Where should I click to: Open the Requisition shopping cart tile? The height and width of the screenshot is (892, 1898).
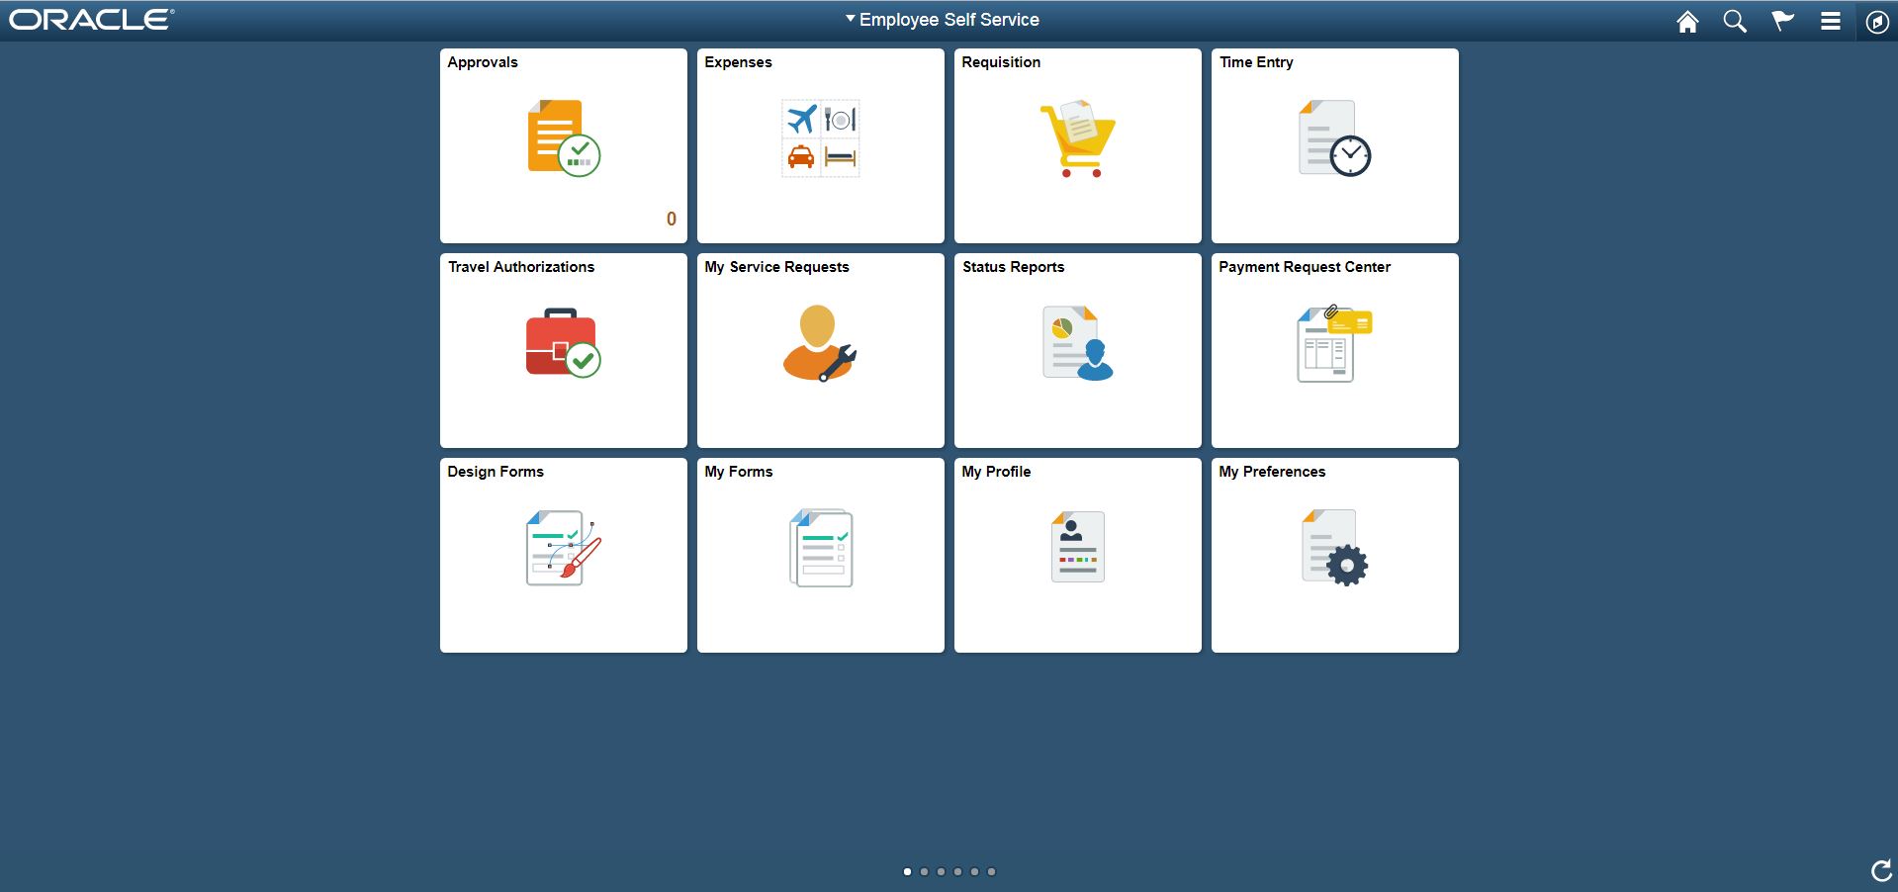pos(1077,145)
